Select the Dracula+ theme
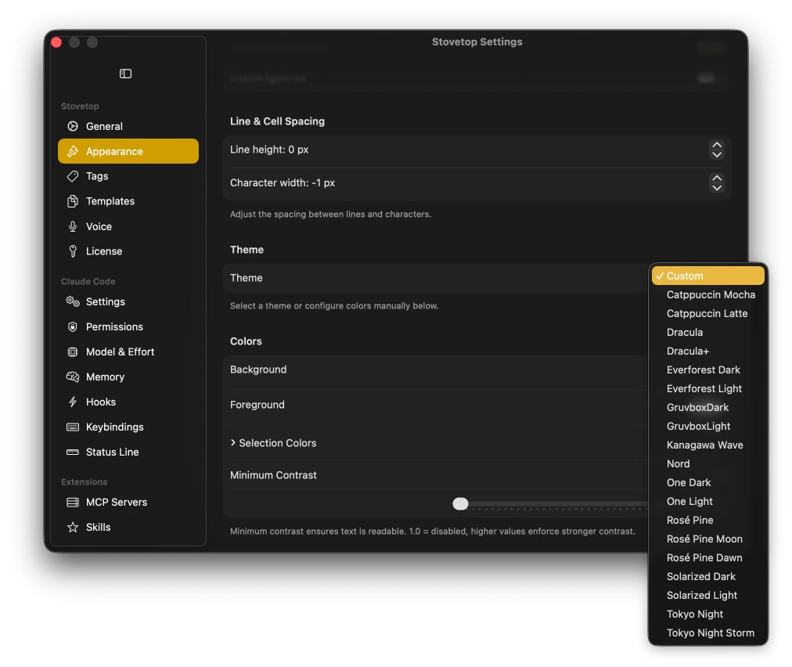792x667 pixels. (x=707, y=351)
